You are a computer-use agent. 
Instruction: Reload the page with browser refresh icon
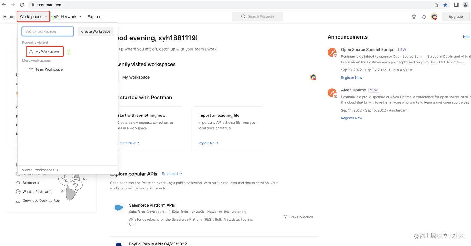[22, 5]
